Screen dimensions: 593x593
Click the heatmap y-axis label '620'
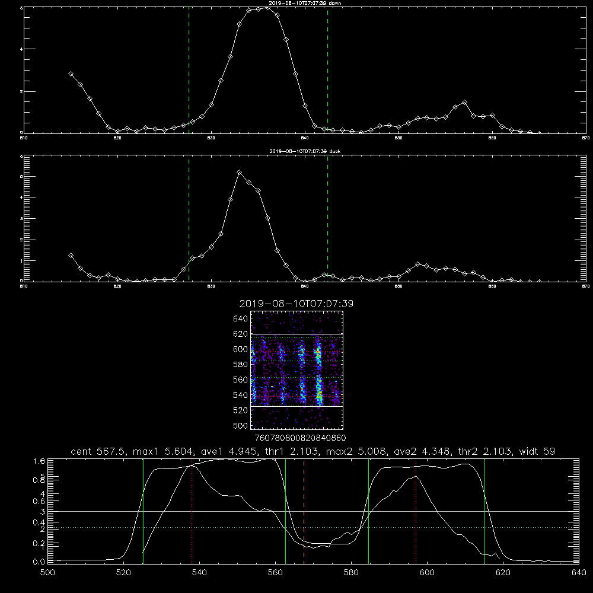click(x=240, y=334)
